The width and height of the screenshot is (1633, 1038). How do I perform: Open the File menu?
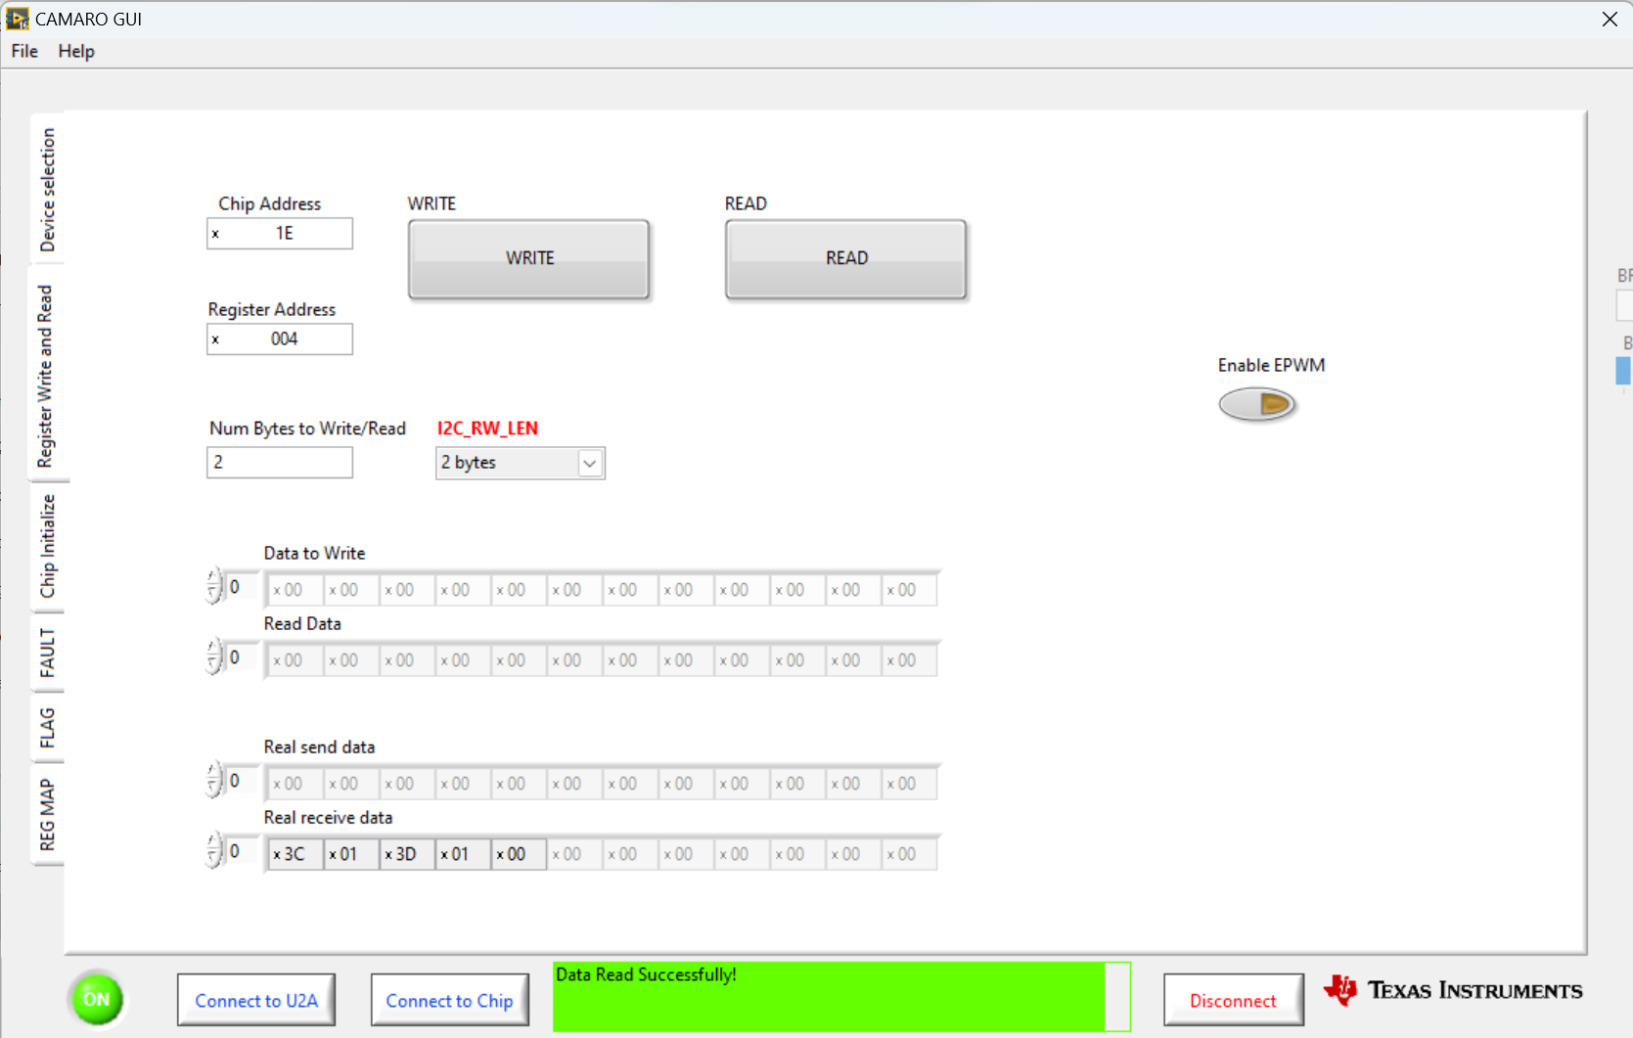pyautogui.click(x=23, y=51)
